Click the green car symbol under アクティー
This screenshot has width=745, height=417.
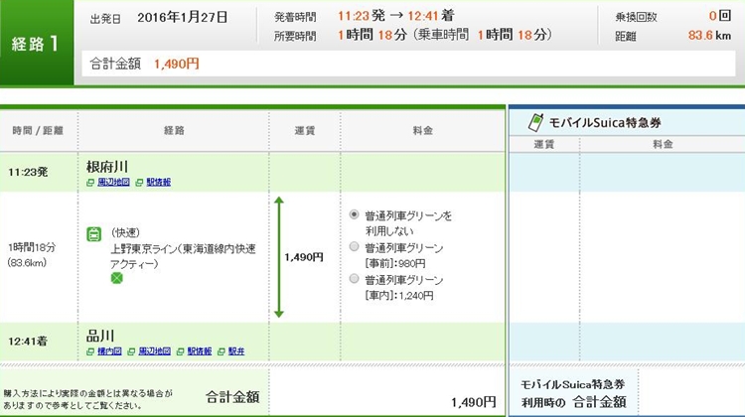point(117,279)
